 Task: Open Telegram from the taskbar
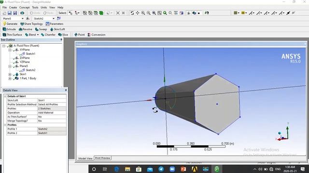161,169
